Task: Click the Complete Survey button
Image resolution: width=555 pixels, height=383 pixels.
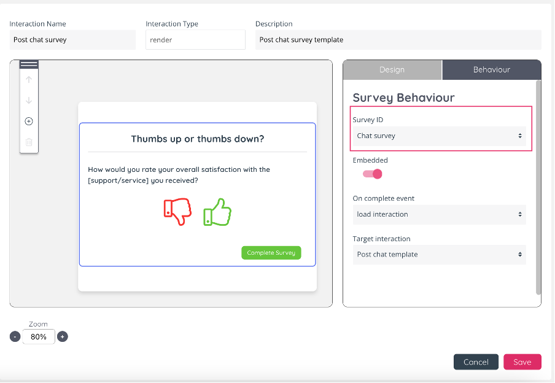Action: tap(271, 253)
